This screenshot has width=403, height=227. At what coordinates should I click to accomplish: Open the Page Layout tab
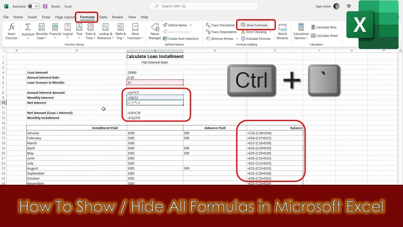pos(65,17)
